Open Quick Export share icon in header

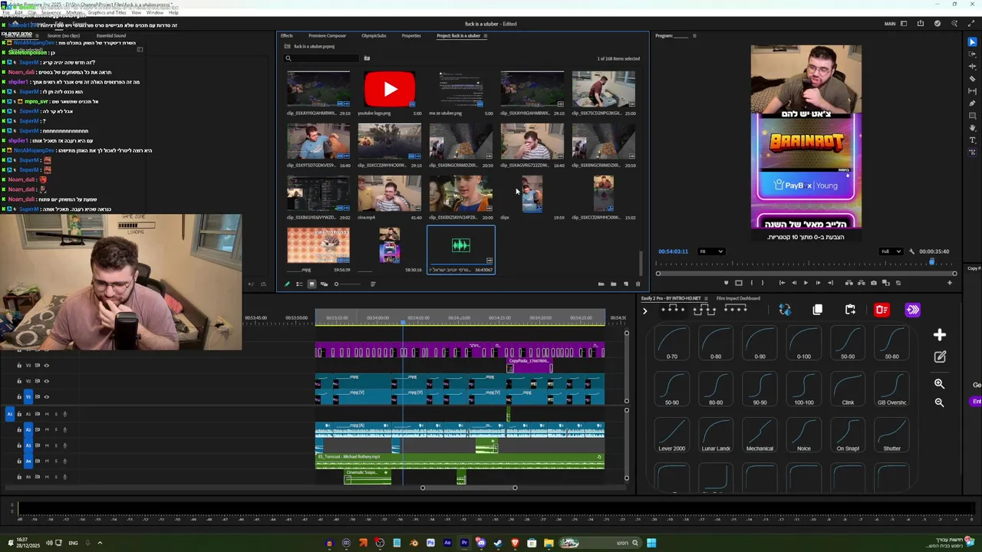(x=920, y=24)
